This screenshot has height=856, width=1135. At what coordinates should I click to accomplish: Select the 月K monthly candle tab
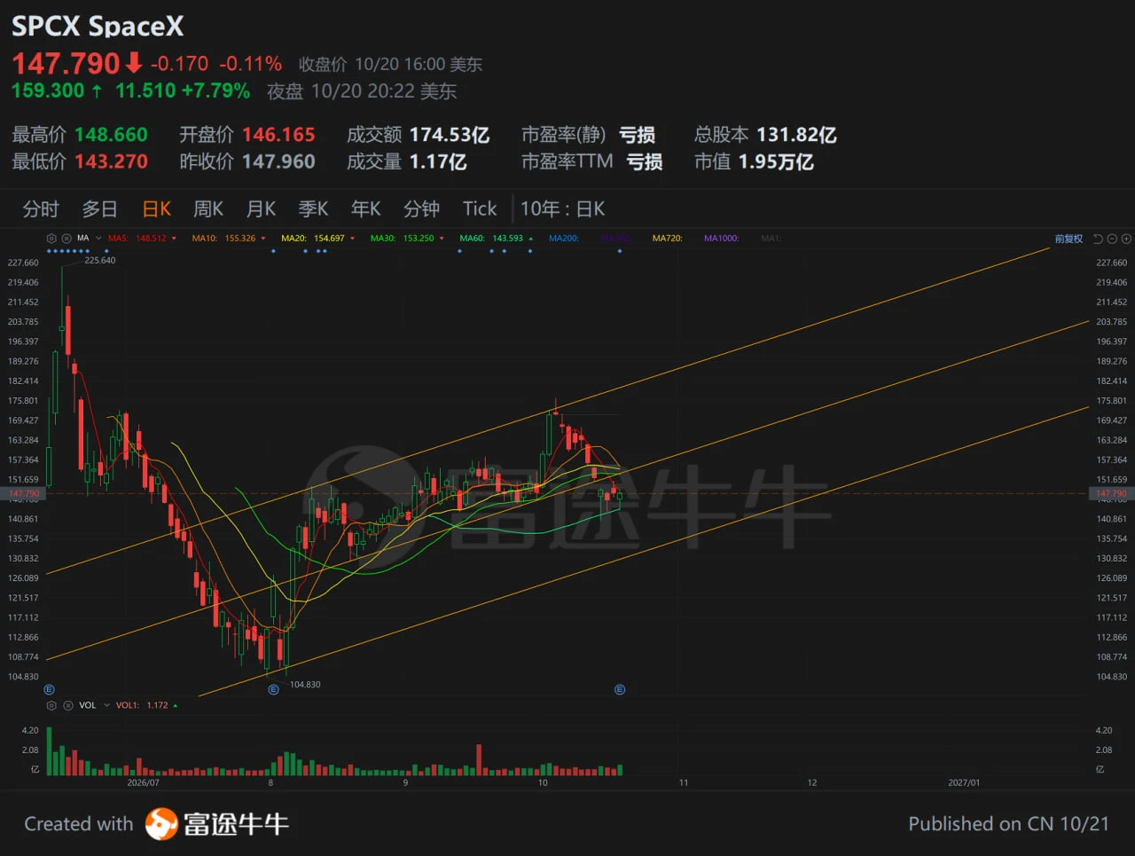pos(262,209)
